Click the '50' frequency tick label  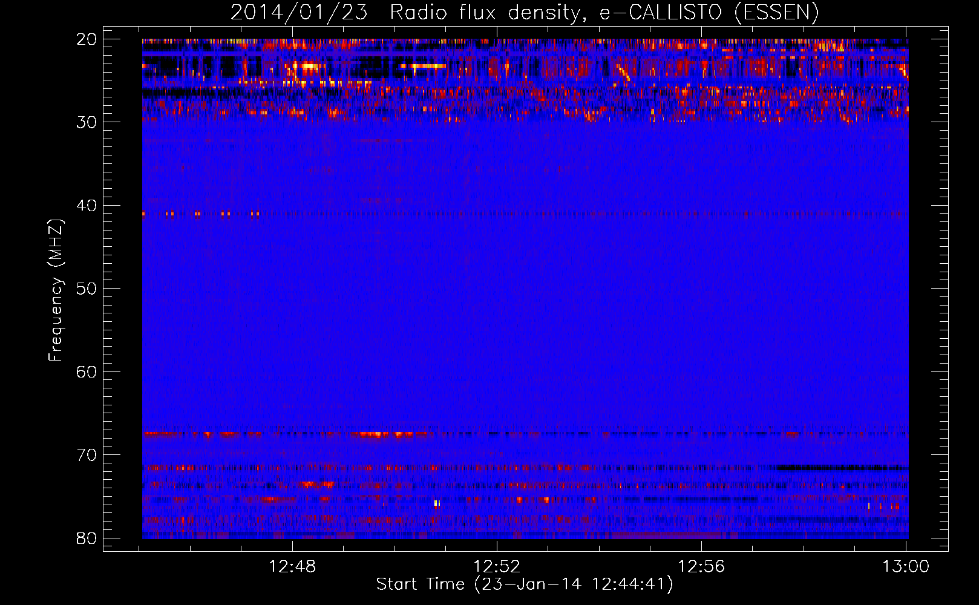(x=87, y=289)
